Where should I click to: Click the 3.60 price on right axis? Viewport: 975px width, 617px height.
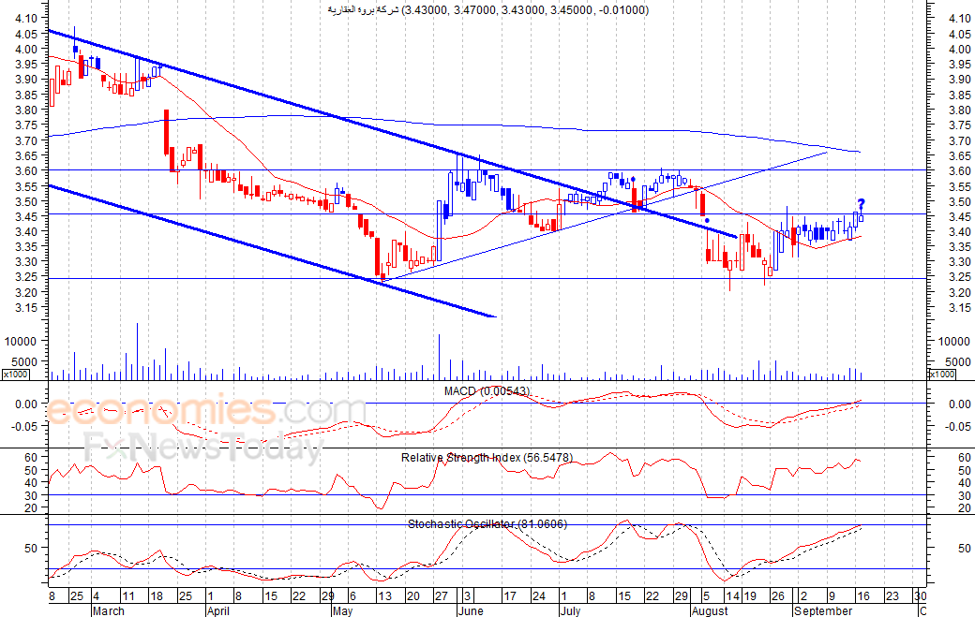[x=960, y=170]
